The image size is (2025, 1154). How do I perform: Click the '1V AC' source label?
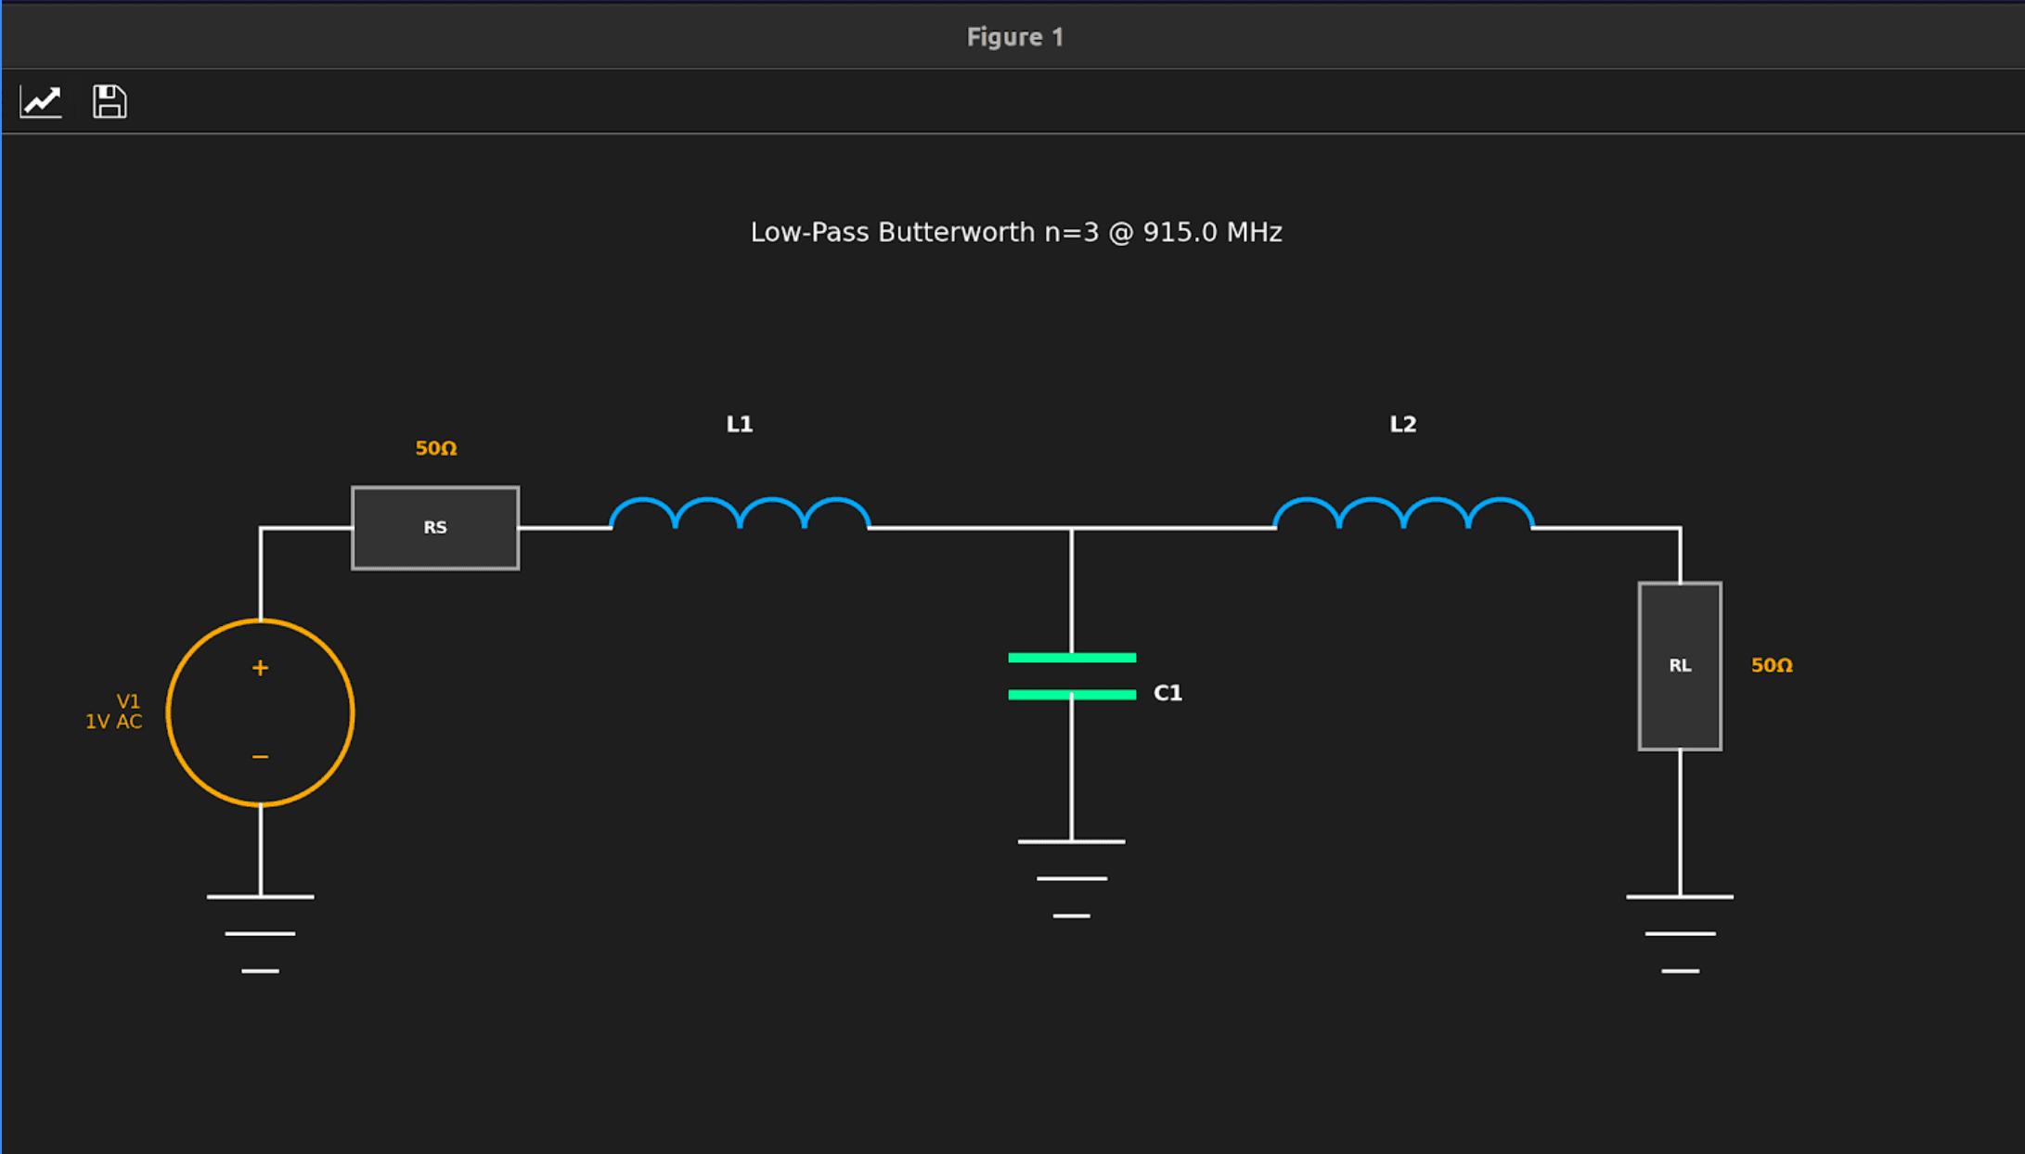coord(114,722)
